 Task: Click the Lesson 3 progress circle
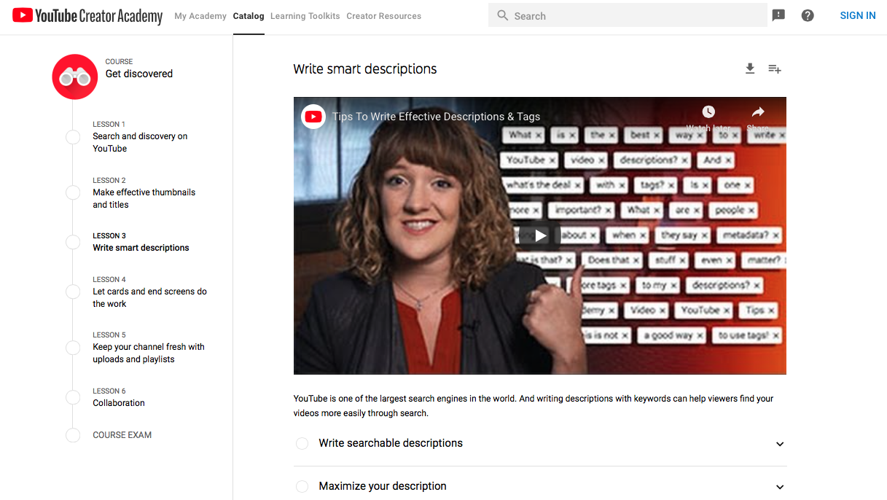click(73, 242)
